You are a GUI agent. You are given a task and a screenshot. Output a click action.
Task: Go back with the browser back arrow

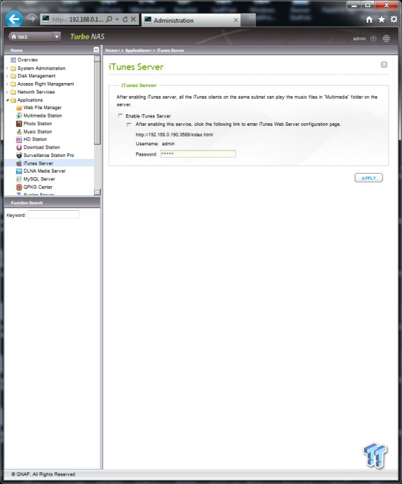[14, 19]
